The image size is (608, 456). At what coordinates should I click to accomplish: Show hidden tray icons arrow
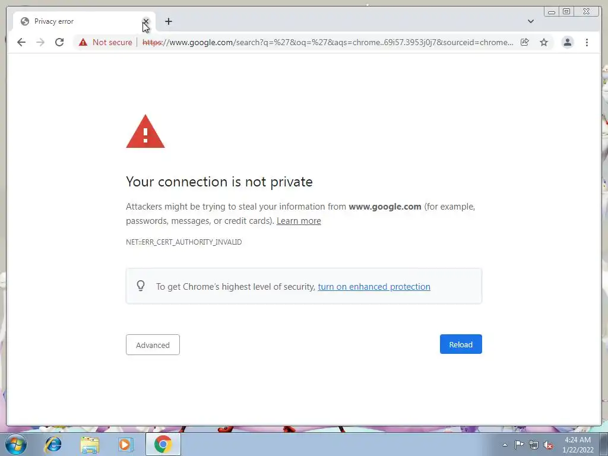pyautogui.click(x=505, y=445)
